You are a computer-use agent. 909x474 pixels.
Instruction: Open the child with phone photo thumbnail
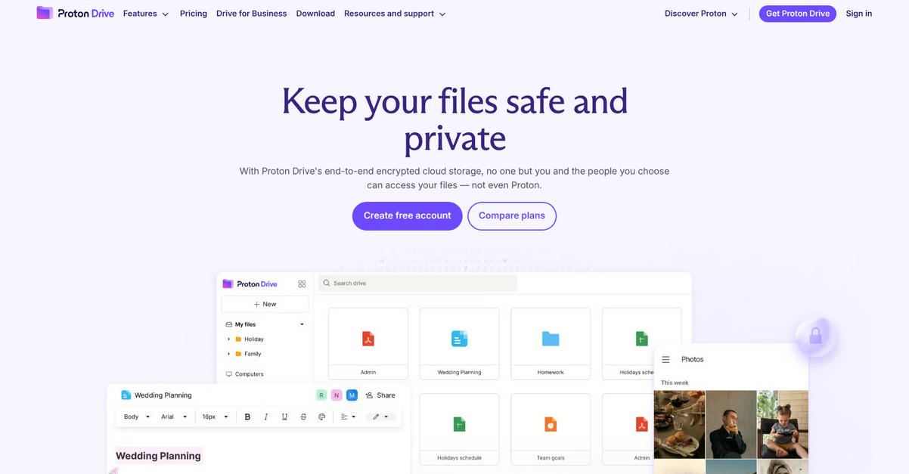pos(783,424)
